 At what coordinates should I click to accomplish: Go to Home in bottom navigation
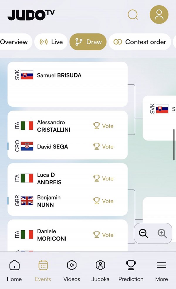tap(14, 271)
